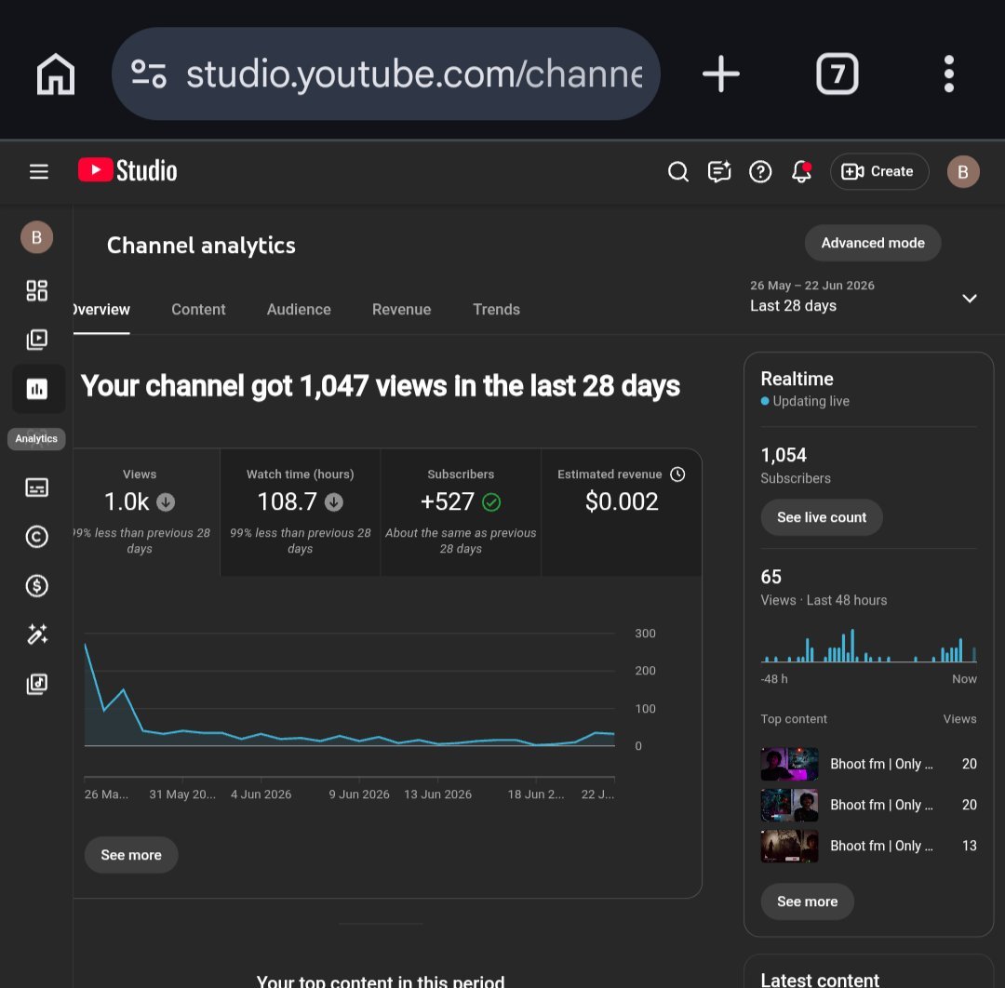Viewport: 1005px width, 988px height.
Task: Go to Content in the sidebar
Action: pyautogui.click(x=36, y=340)
